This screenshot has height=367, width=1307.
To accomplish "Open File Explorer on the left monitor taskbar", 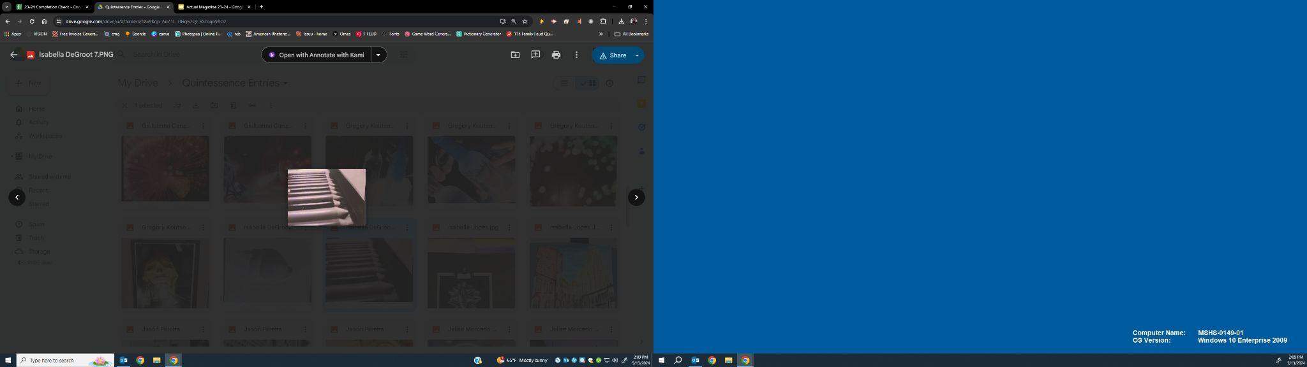I will [x=156, y=361].
